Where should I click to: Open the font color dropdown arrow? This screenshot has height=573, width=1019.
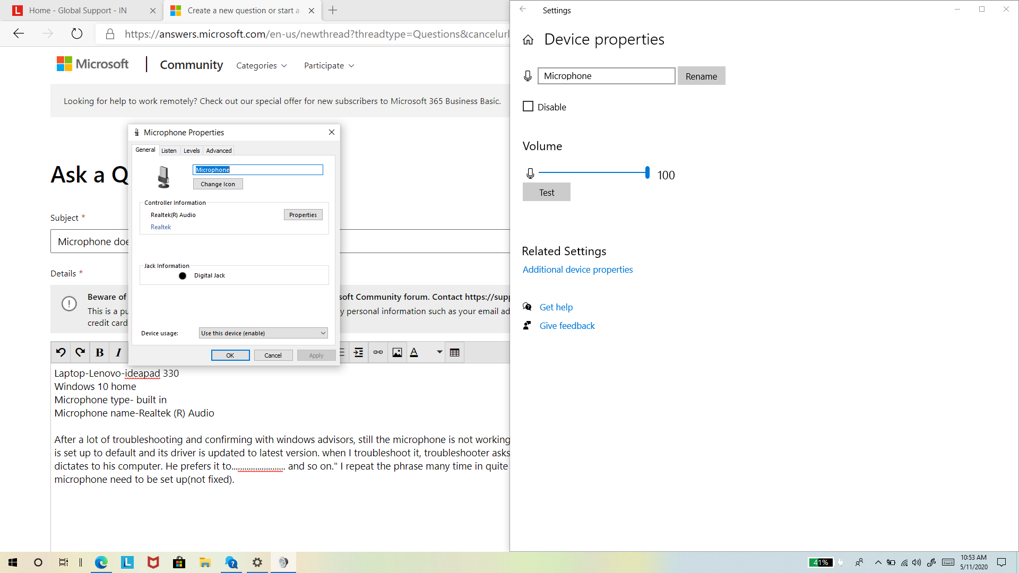[439, 352]
